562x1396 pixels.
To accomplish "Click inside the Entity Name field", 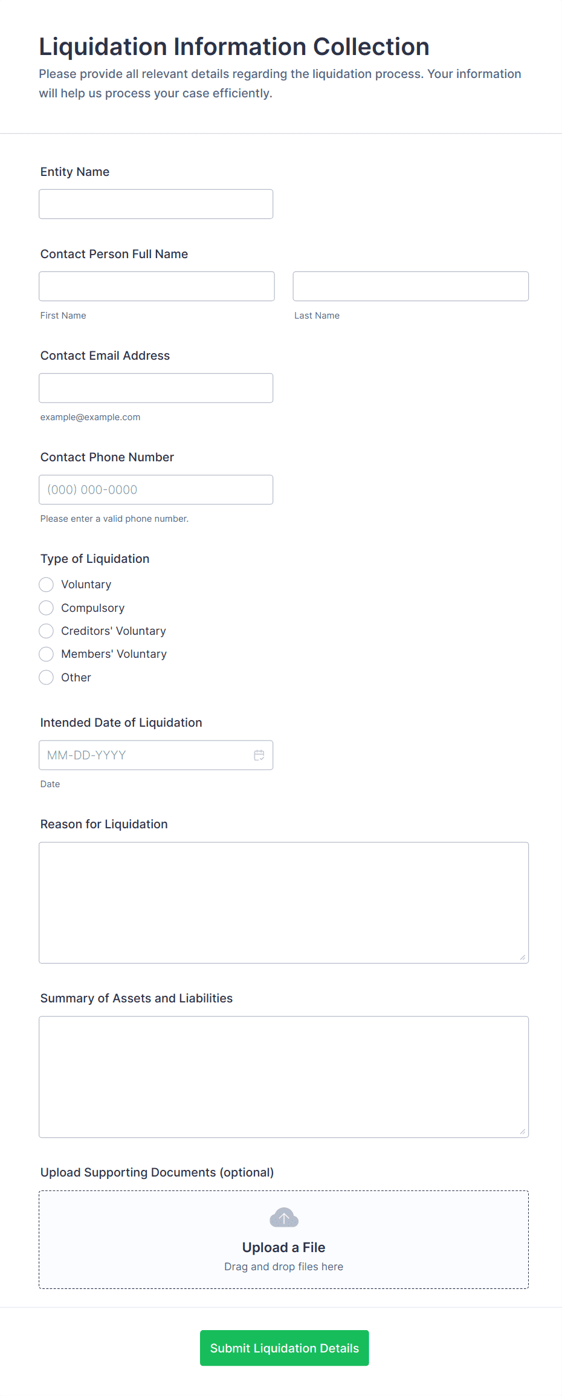I will (x=155, y=204).
